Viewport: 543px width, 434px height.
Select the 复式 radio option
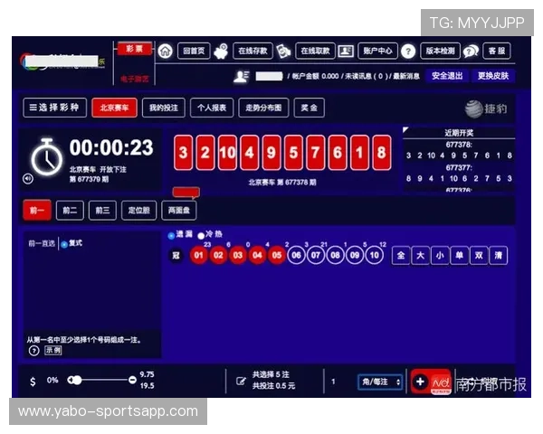point(63,244)
